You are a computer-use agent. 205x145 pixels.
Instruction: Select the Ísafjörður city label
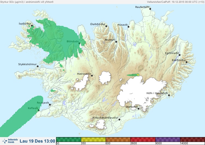point(25,24)
